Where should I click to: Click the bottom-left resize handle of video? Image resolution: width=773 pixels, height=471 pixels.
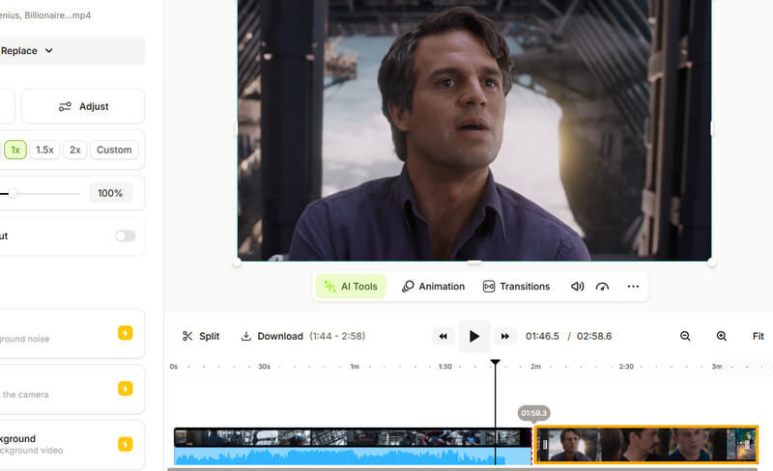(x=237, y=263)
